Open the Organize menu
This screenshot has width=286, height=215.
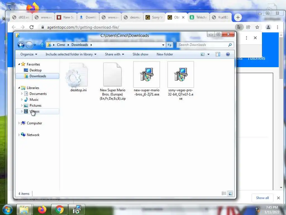tap(29, 54)
